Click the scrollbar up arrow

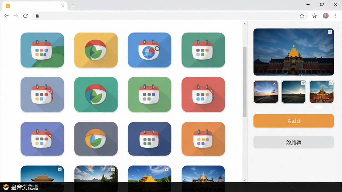click(x=245, y=24)
